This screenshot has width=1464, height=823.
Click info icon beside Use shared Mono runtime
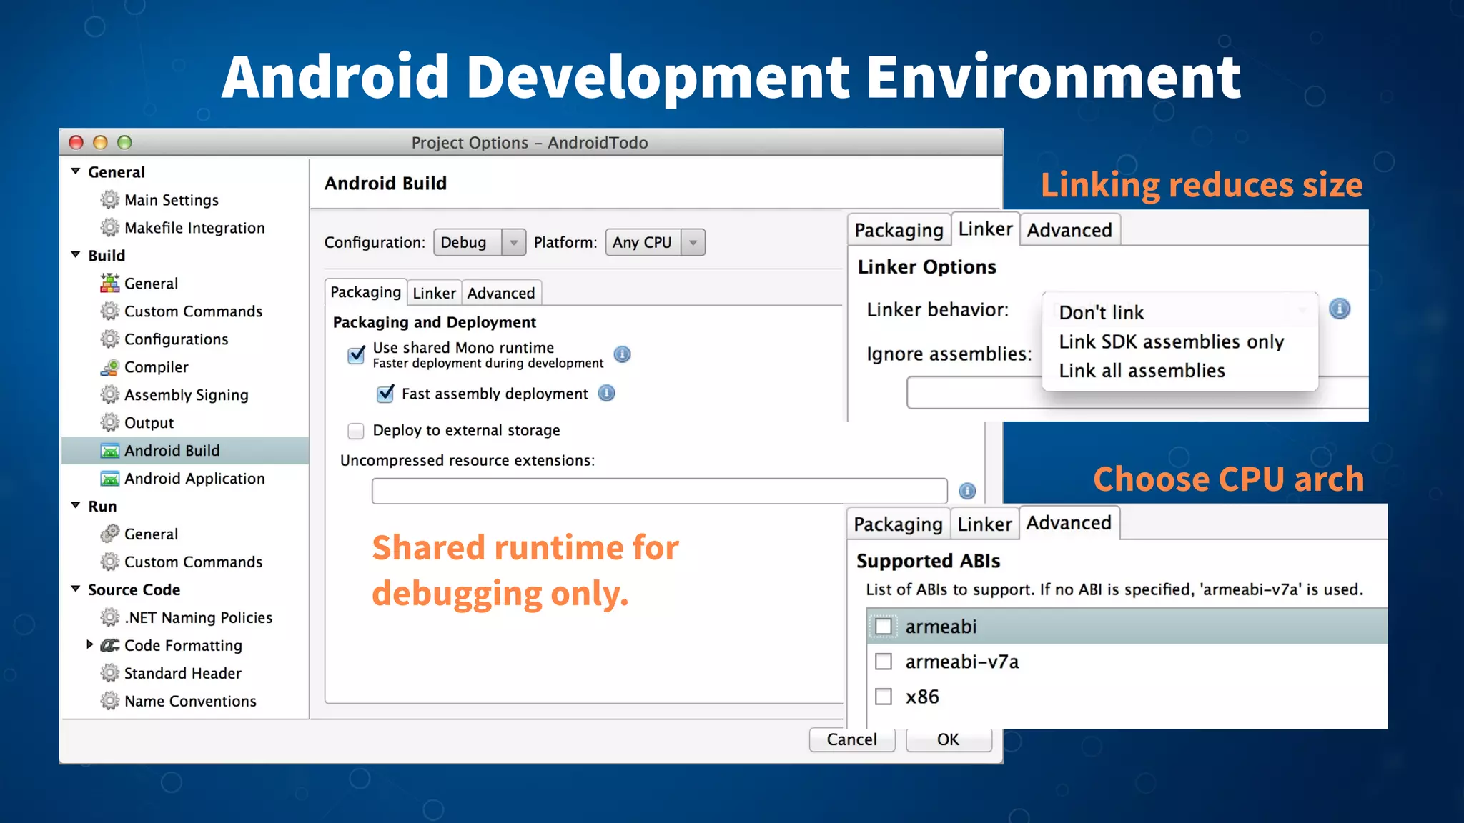622,354
